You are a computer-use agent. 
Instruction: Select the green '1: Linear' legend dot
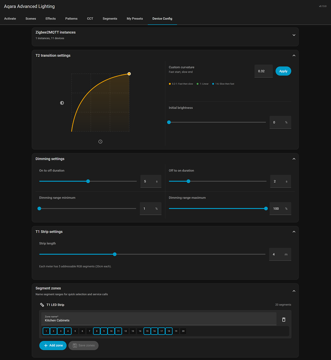(x=197, y=84)
